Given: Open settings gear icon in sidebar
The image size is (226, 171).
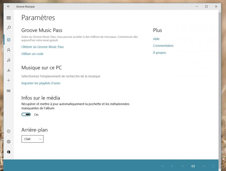Looking at the screenshot, I should tap(9, 142).
